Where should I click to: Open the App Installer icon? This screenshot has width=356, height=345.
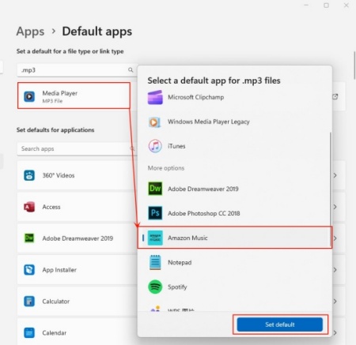coord(29,270)
